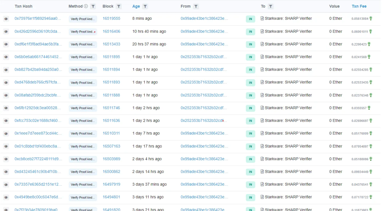
Task: Click the gas icon next to fee 0.07054897
Action: (371, 146)
